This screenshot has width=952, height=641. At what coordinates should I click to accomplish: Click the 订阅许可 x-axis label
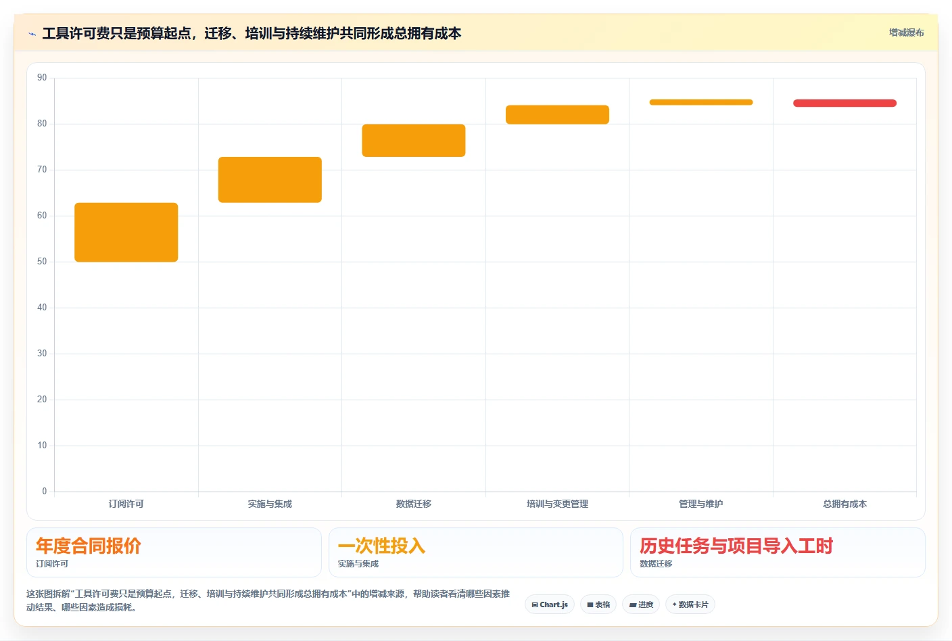tap(126, 504)
